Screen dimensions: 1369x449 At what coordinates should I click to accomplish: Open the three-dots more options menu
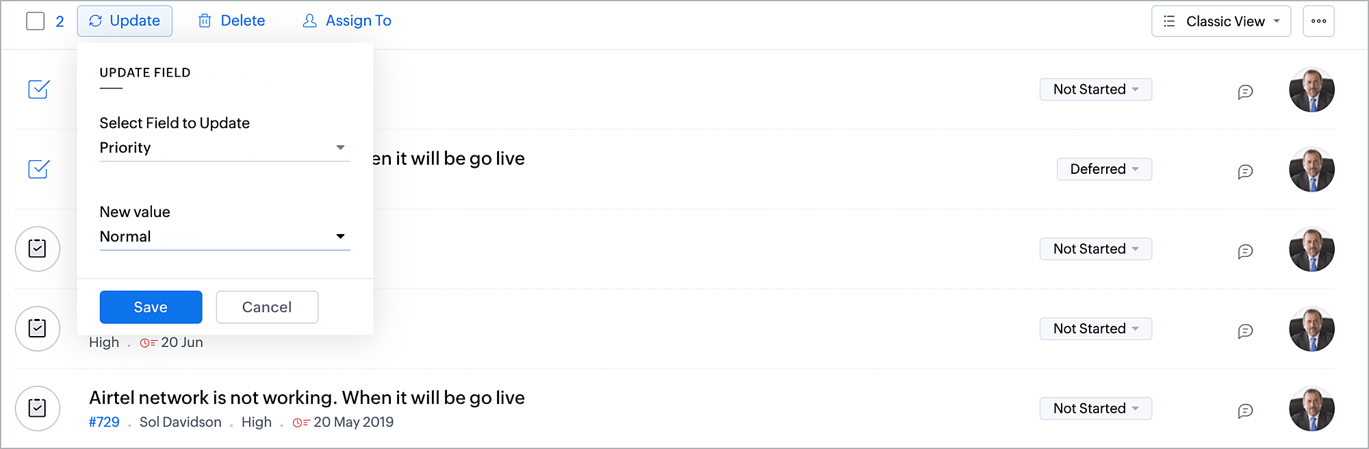pyautogui.click(x=1318, y=21)
